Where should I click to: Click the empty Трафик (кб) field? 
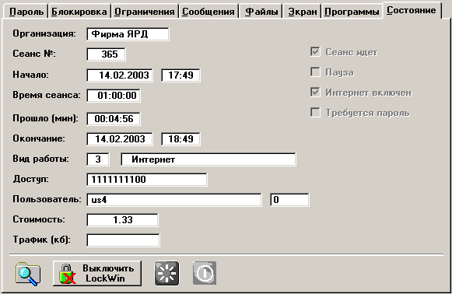(123, 240)
